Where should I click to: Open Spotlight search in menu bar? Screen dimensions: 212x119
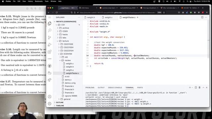point(187,1)
